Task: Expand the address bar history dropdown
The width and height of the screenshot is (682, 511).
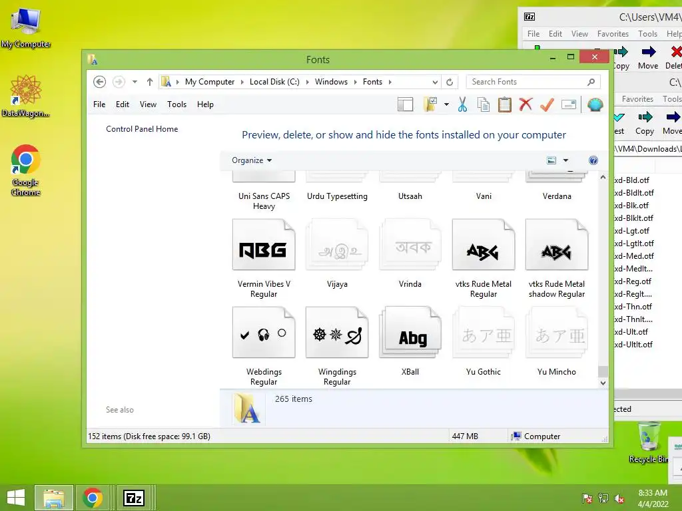Action: (x=435, y=82)
